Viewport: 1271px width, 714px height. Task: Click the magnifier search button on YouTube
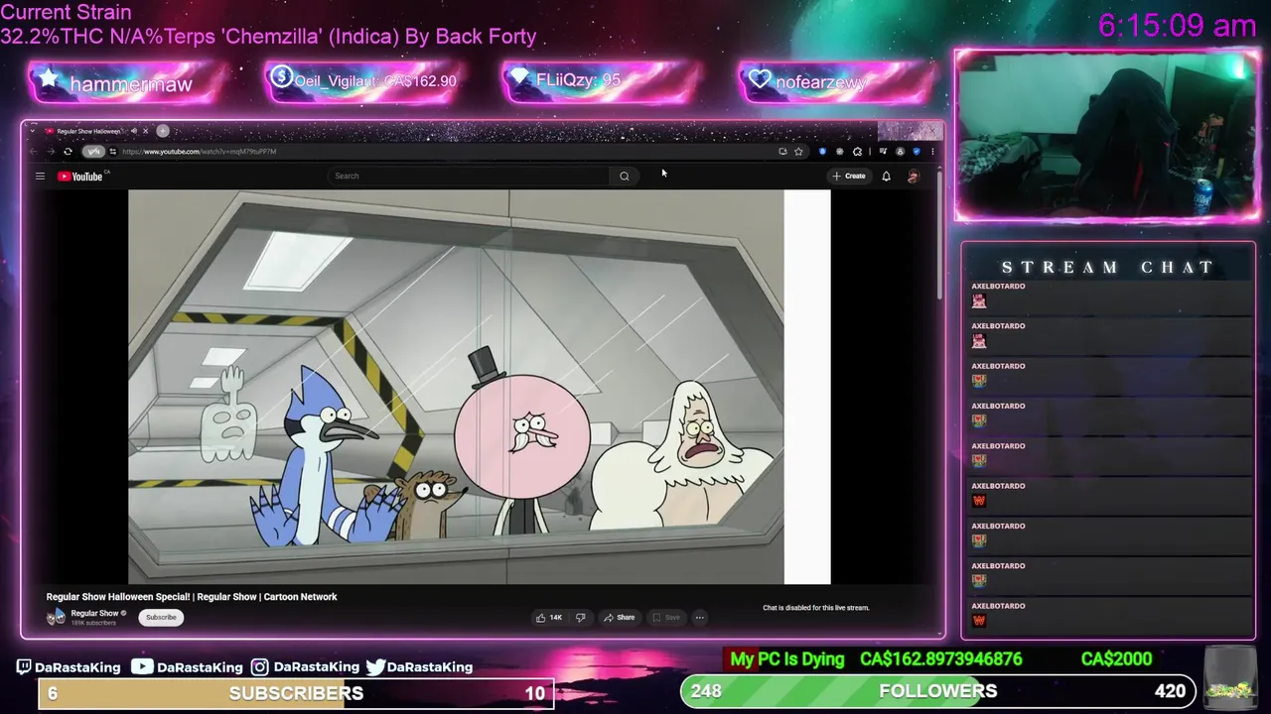pyautogui.click(x=625, y=176)
